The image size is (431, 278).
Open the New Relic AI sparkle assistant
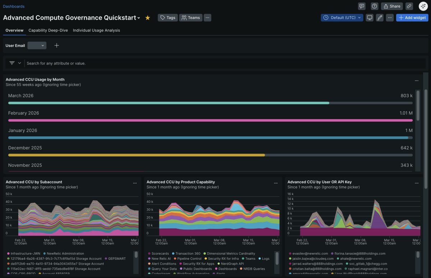coord(423,6)
